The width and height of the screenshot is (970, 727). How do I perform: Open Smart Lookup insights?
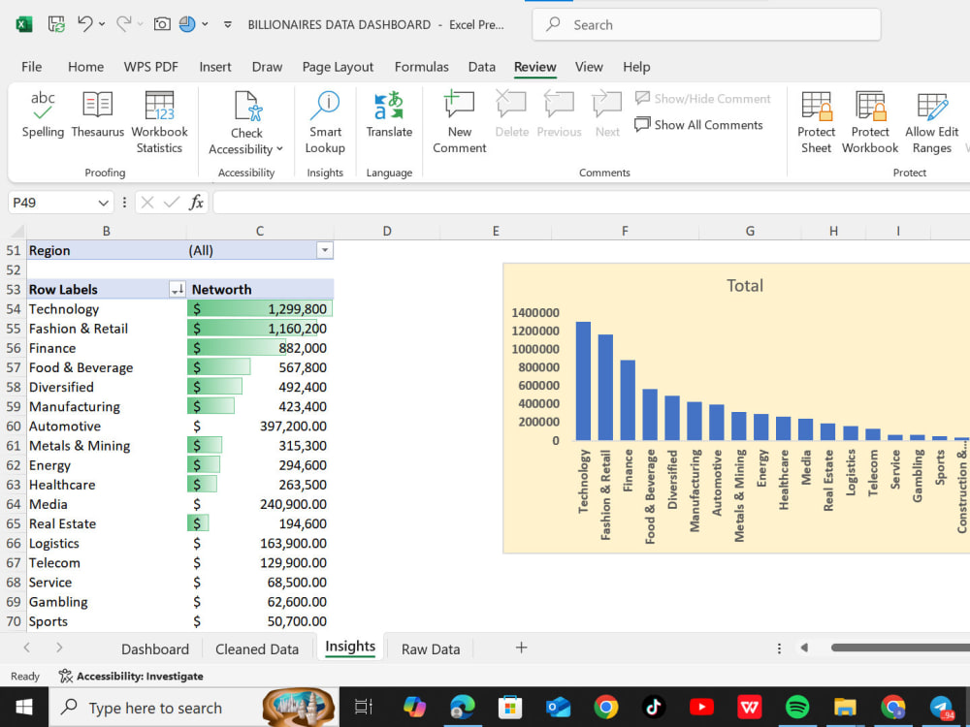[325, 122]
